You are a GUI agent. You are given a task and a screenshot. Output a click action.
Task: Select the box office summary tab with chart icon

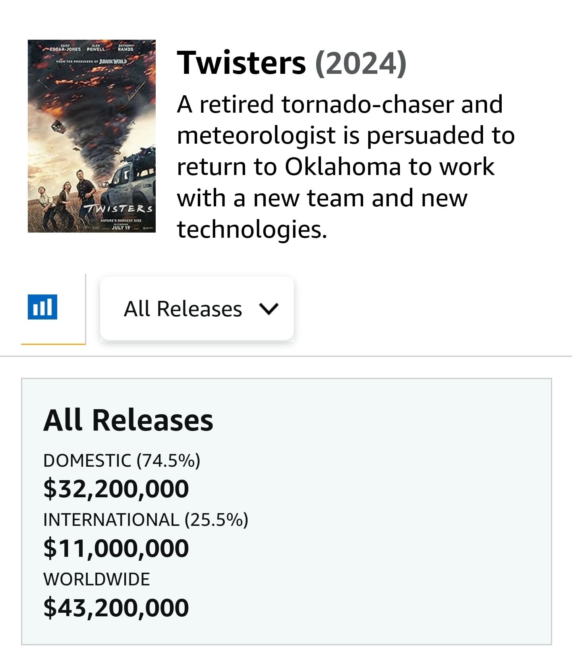53,309
